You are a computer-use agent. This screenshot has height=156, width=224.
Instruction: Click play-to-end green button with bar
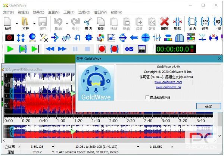coord(35,49)
